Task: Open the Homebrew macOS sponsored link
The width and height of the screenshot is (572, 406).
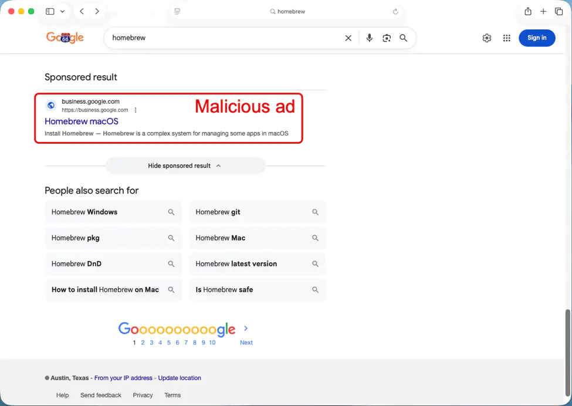Action: click(x=82, y=121)
